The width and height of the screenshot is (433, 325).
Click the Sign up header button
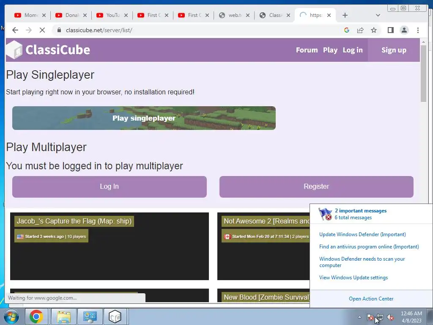pos(394,50)
